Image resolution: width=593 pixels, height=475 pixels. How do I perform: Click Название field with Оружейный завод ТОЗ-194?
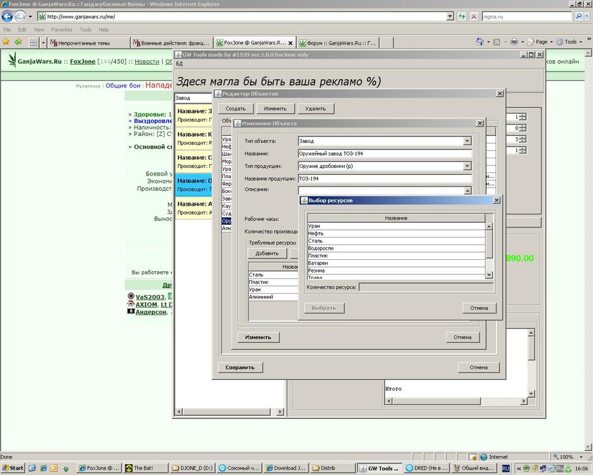click(385, 153)
